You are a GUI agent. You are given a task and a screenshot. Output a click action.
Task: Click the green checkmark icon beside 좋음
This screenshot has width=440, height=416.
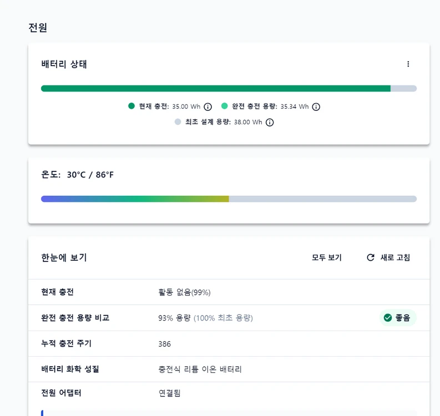click(388, 318)
